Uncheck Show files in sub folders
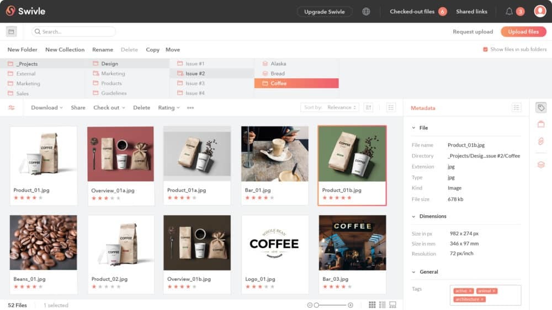Image resolution: width=552 pixels, height=310 pixels. point(485,50)
